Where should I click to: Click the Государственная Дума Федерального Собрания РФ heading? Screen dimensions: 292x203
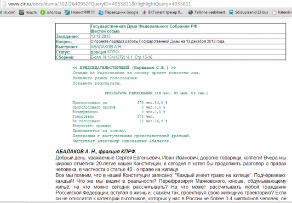coord(144,26)
